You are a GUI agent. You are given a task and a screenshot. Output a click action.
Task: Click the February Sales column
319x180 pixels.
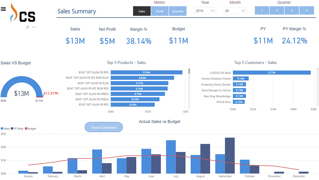pyautogui.click(x=48, y=170)
